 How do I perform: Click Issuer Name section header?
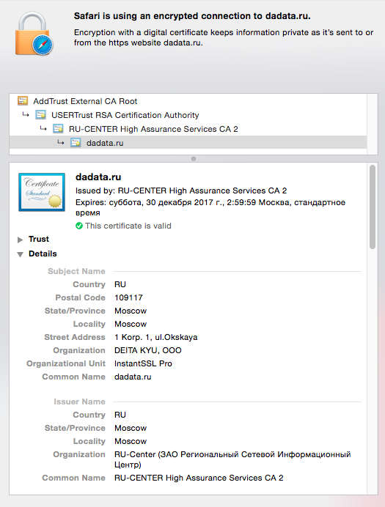[80, 401]
